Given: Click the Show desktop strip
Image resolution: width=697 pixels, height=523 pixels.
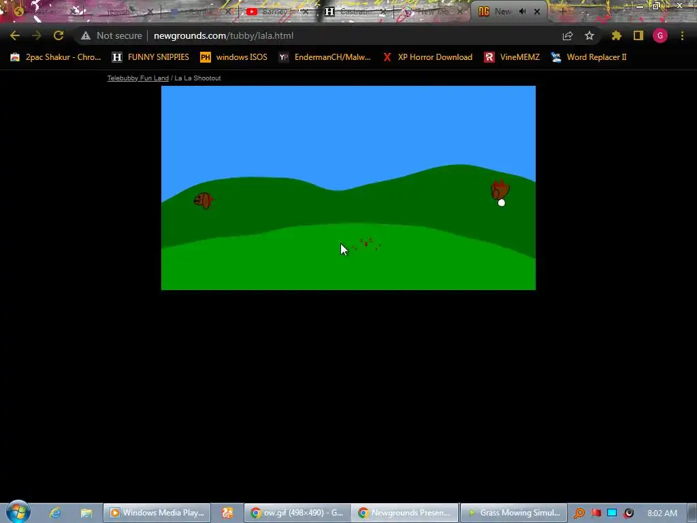Looking at the screenshot, I should [x=692, y=513].
